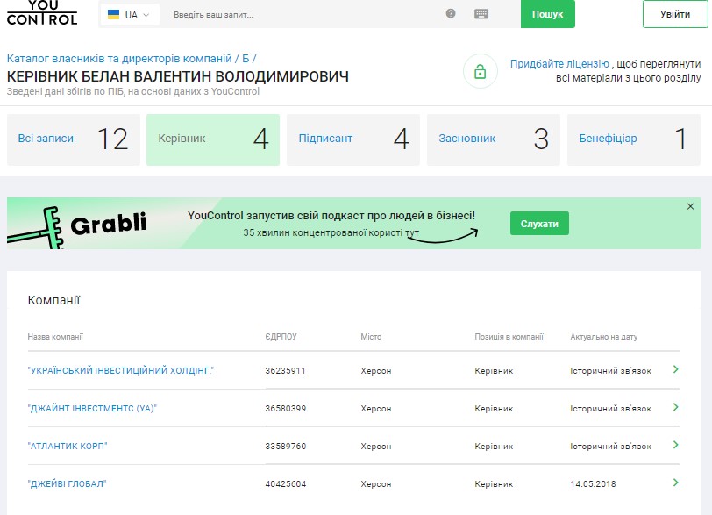This screenshot has height=515, width=712.
Task: Switch to the Засновник tab
Action: pos(493,139)
